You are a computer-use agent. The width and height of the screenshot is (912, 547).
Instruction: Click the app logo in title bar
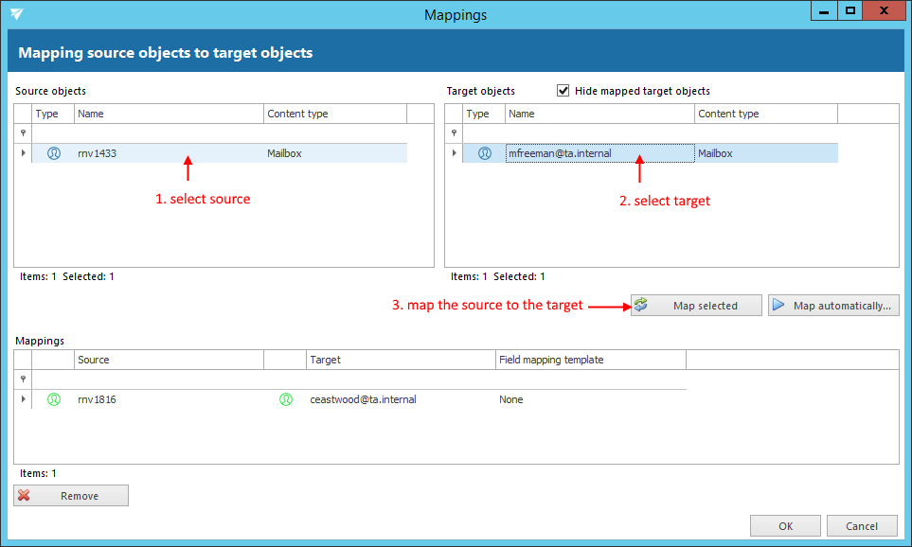pos(17,14)
